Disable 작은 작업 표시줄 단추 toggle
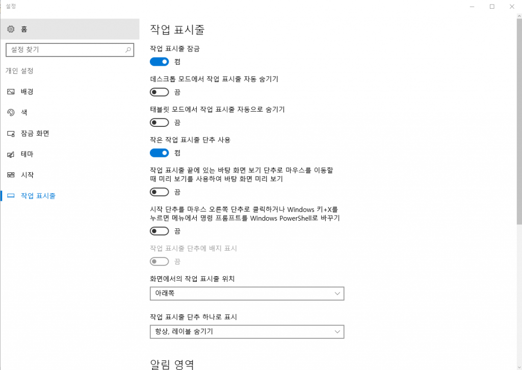 (159, 153)
